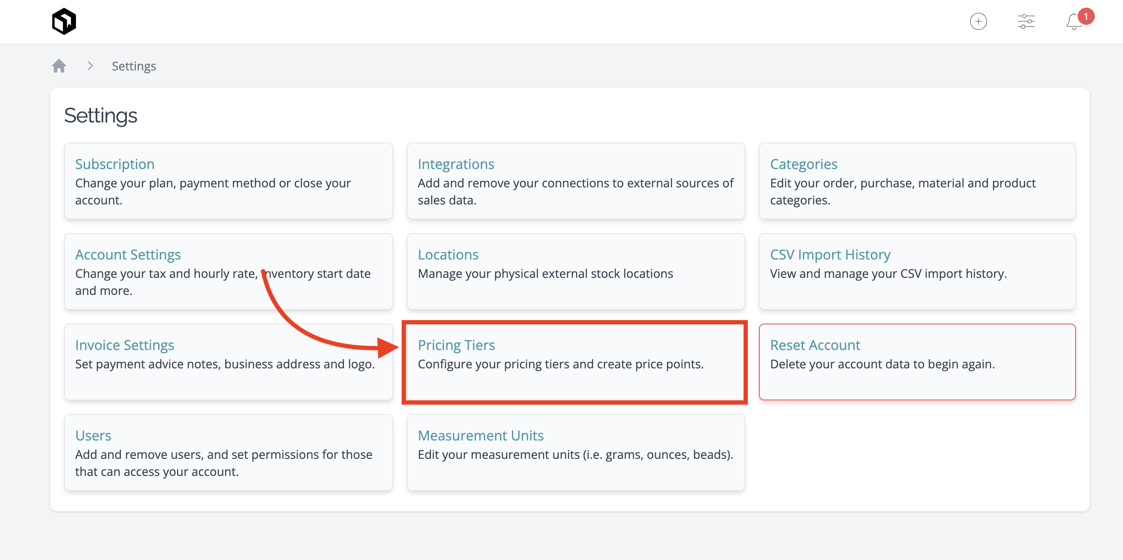Click 'Configure your pricing tiers' description
1123x560 pixels.
click(561, 364)
